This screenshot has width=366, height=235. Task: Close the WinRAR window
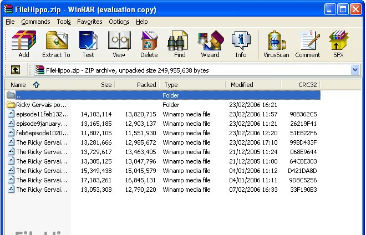(x=355, y=9)
